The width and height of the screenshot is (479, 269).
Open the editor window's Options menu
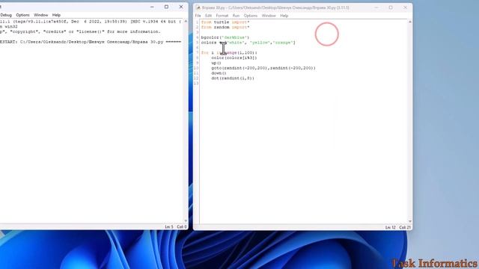tap(251, 16)
